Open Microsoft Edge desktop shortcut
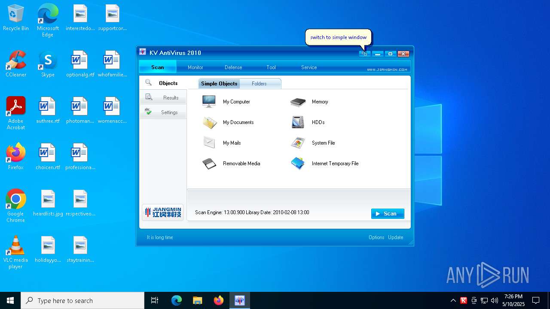550x309 pixels. pyautogui.click(x=48, y=21)
